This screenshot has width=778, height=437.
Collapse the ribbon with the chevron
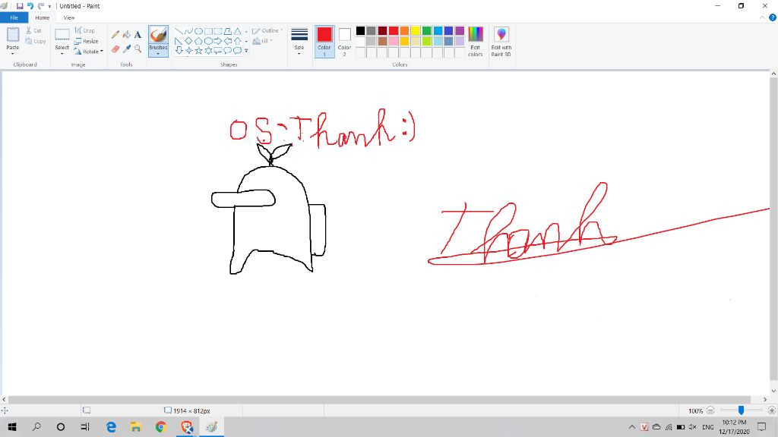coord(762,17)
